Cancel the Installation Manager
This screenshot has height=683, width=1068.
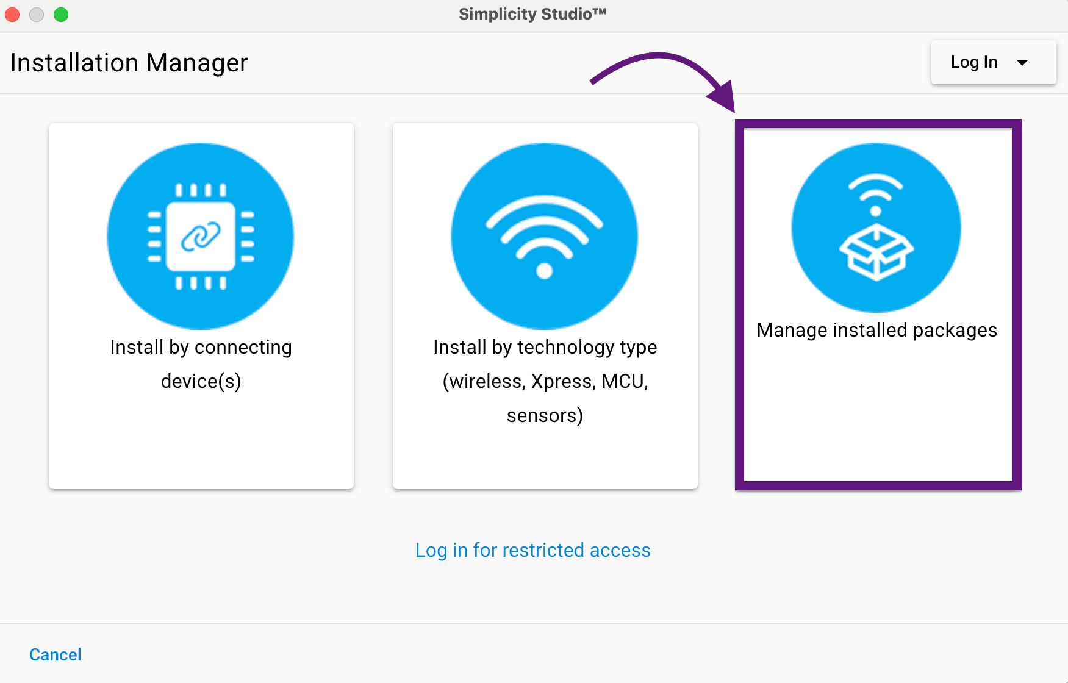(x=56, y=654)
